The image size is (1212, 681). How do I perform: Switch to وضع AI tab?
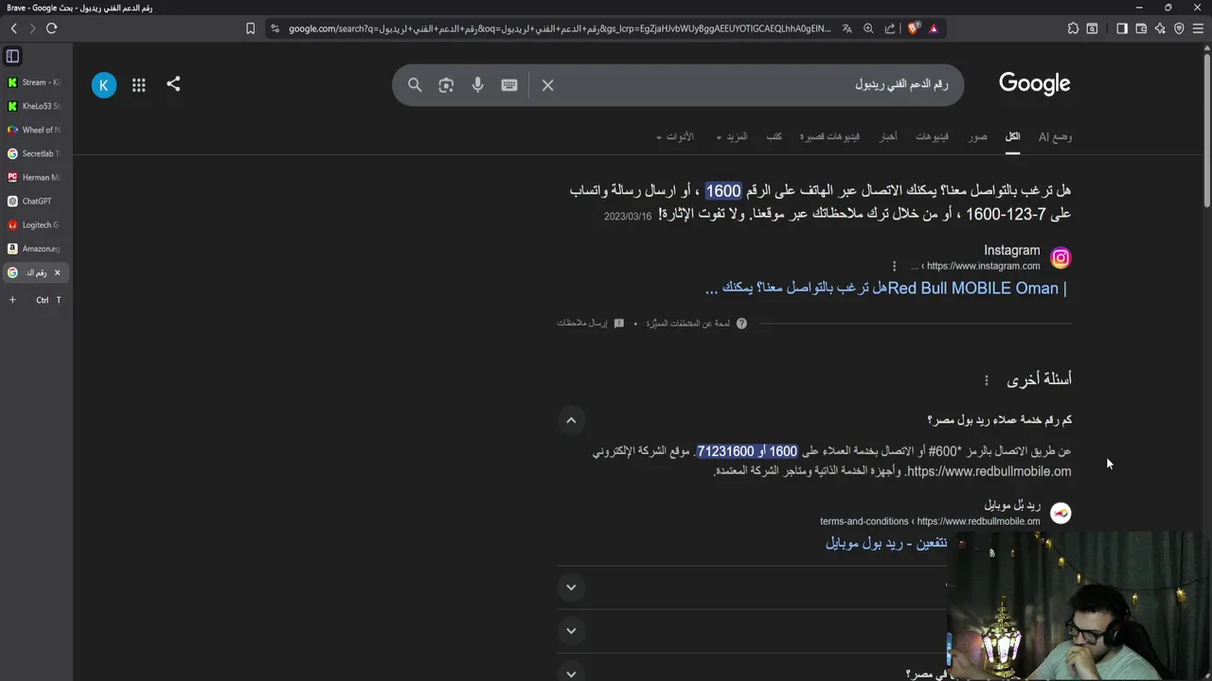1055,137
